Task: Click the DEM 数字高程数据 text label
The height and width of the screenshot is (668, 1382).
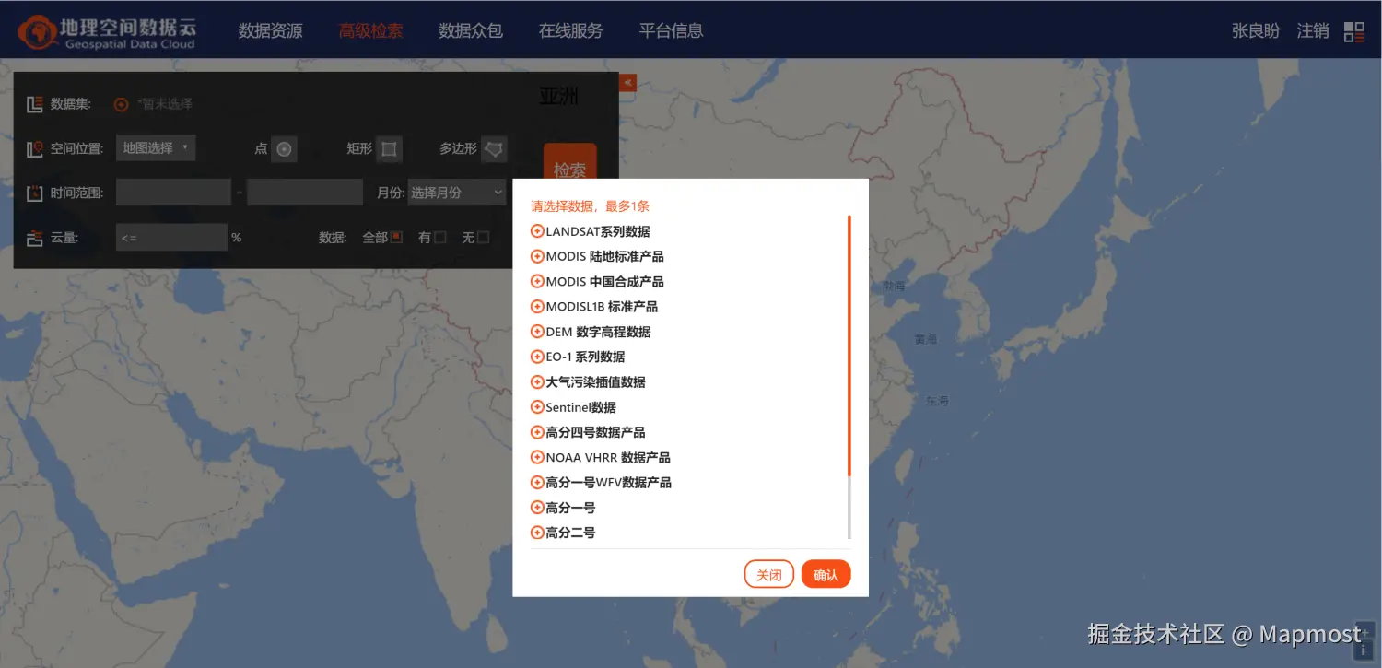Action: [x=599, y=332]
